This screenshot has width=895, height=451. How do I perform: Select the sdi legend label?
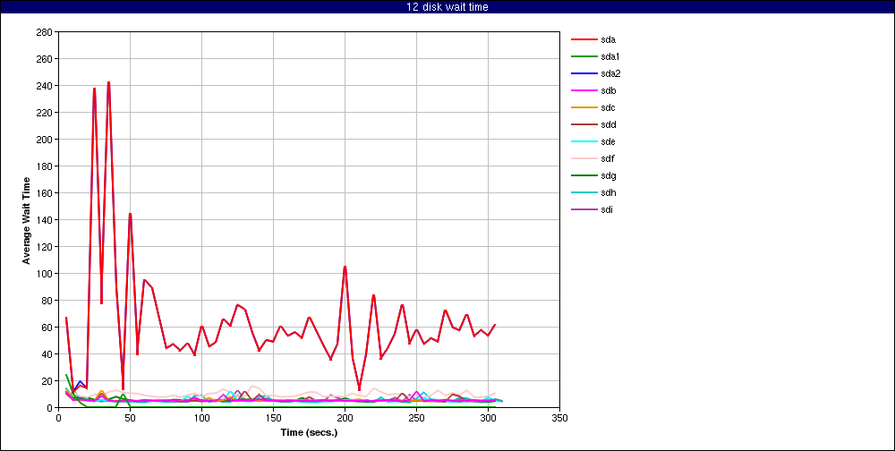607,209
